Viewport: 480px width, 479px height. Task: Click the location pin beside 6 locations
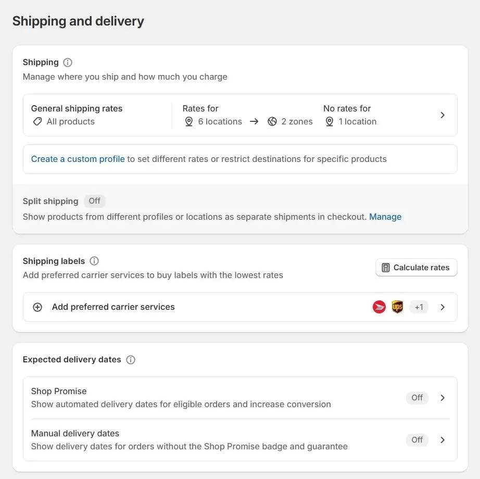(x=188, y=121)
